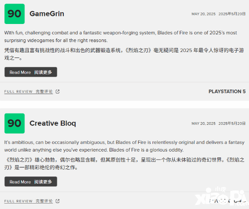
Task: Click the xiaopi watermark logo
Action: pyautogui.click(x=222, y=196)
